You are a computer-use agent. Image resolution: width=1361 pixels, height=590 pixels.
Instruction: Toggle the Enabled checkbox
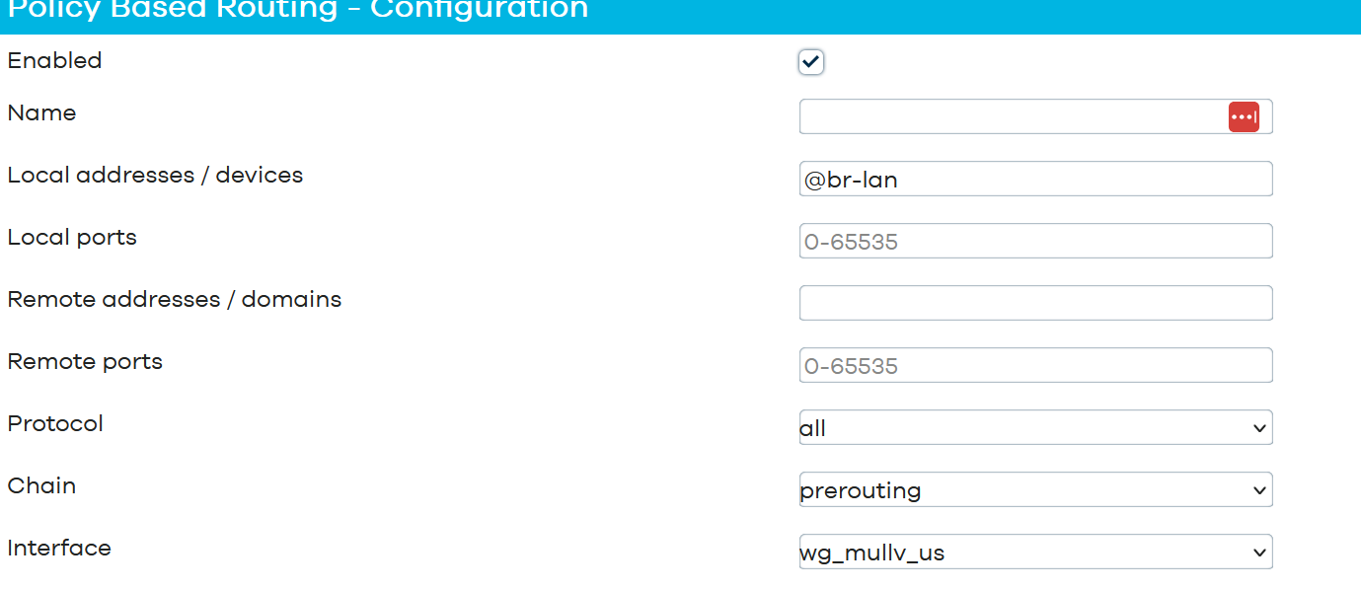(810, 62)
